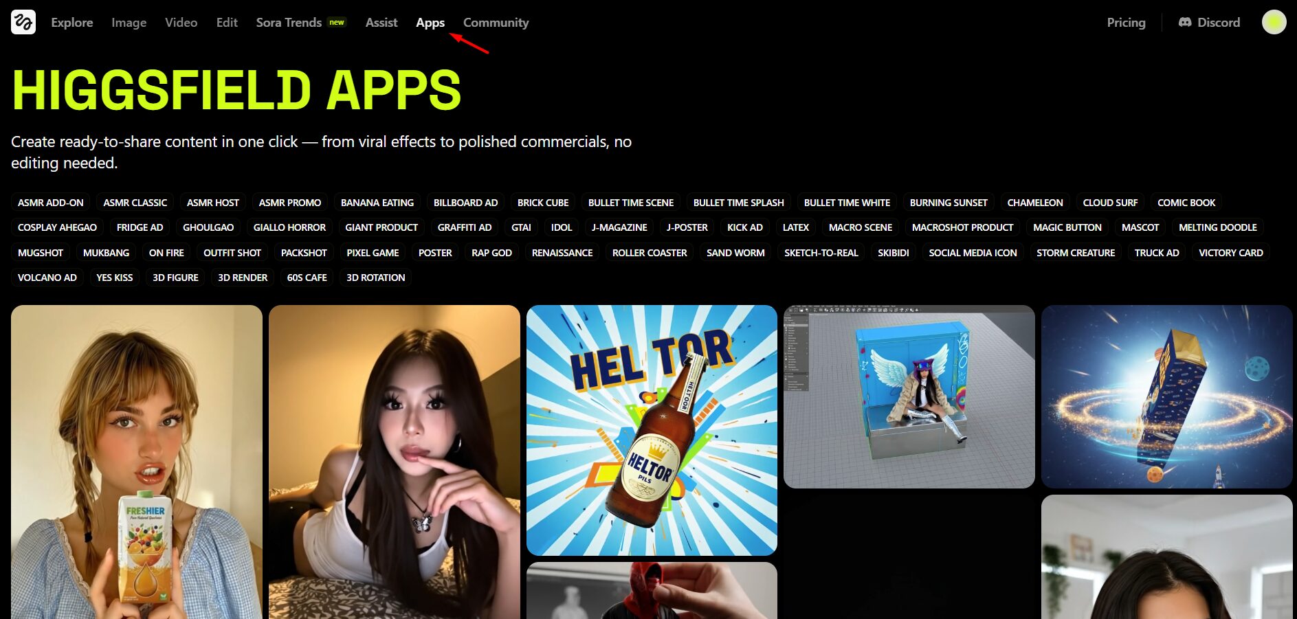Choose the SKETCH-TO-REAL tag
1297x619 pixels.
(x=821, y=253)
